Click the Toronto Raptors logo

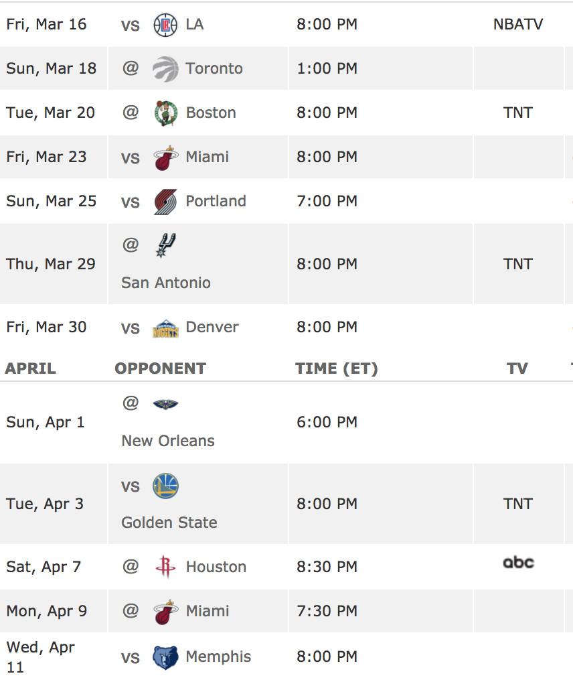[x=165, y=69]
